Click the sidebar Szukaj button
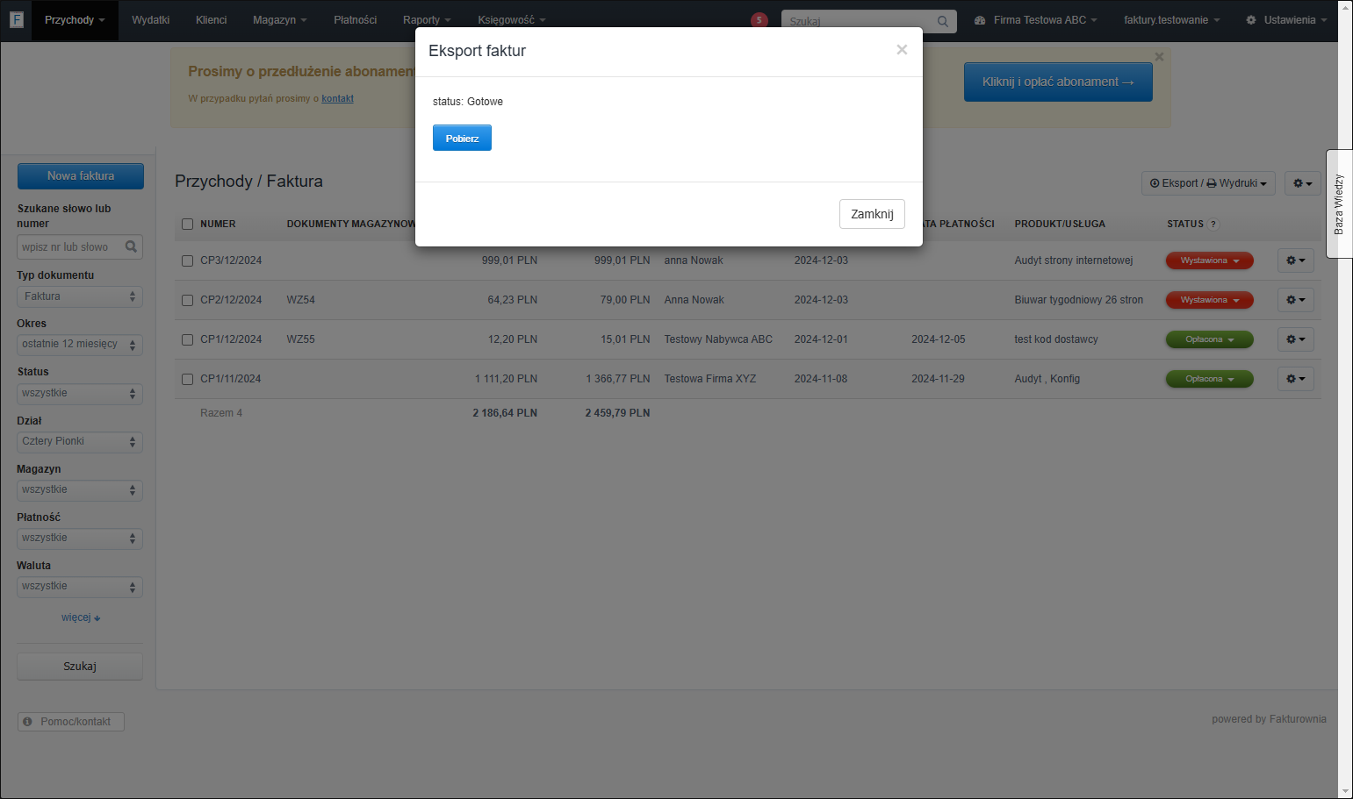This screenshot has height=799, width=1353. point(80,667)
